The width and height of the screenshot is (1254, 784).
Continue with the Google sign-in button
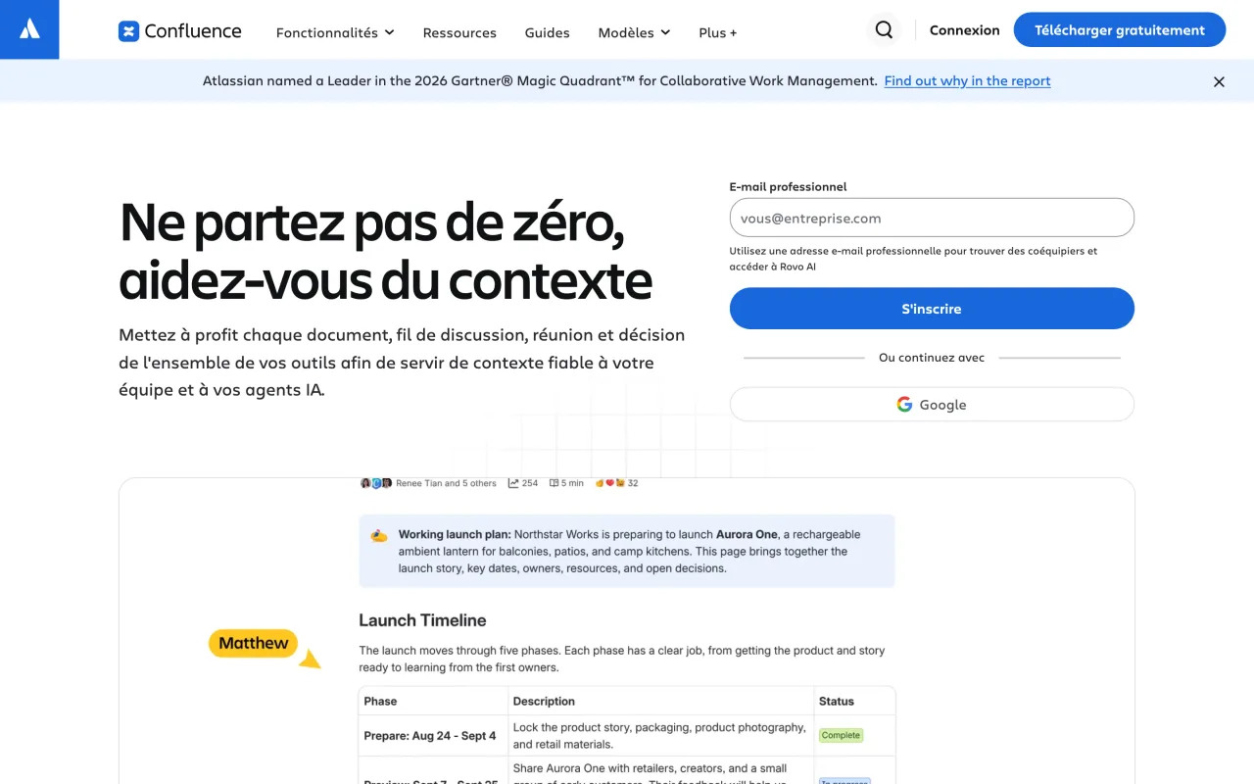point(932,405)
